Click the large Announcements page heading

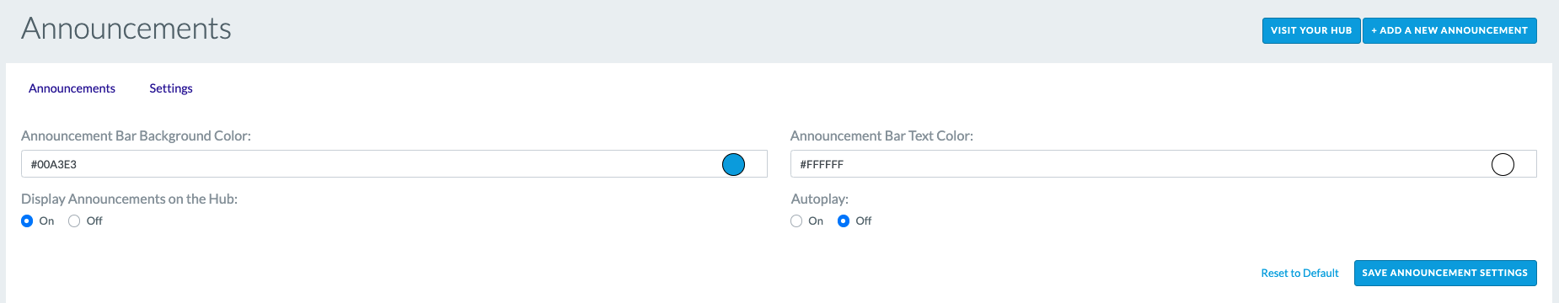[x=126, y=29]
